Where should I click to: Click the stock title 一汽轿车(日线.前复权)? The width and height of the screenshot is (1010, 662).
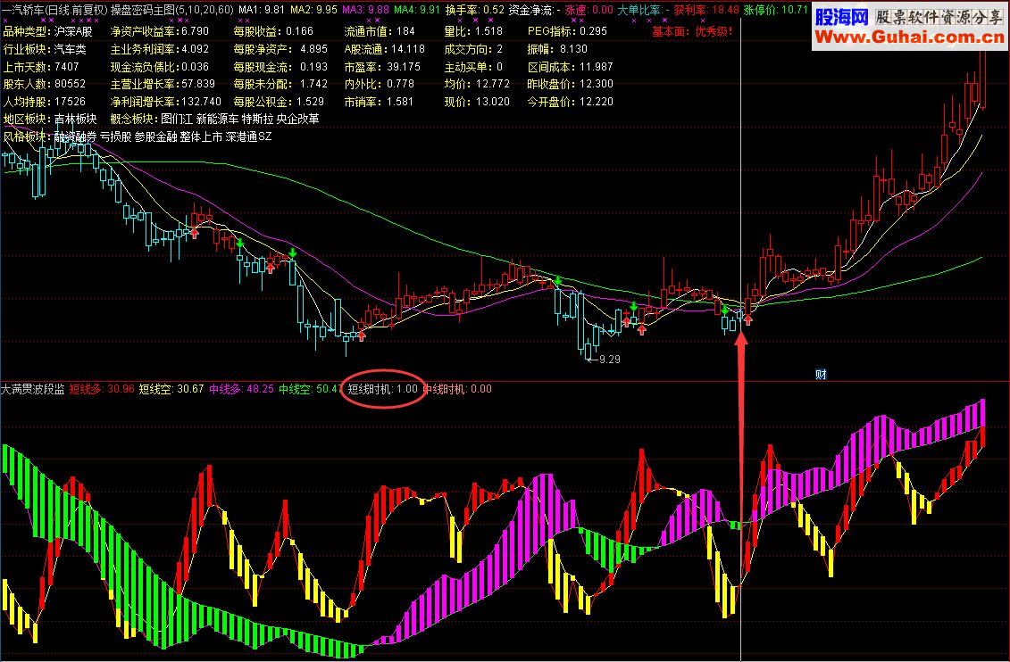tap(54, 11)
